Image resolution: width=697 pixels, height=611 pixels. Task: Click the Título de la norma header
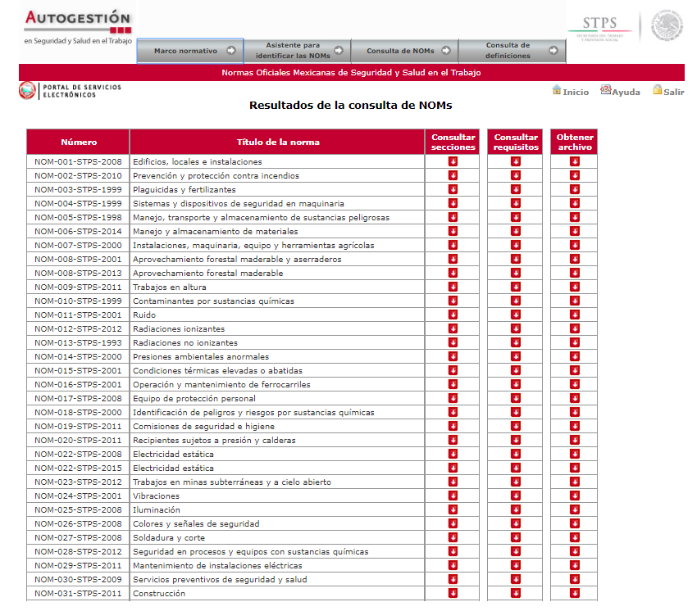(277, 142)
